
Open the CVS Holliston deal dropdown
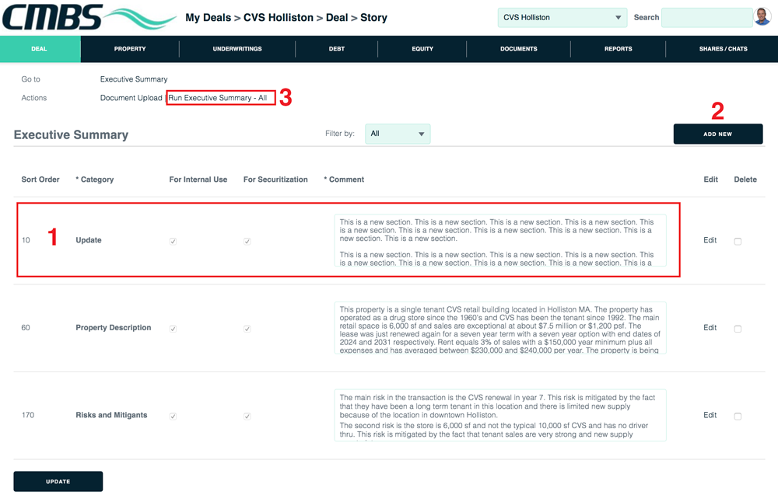click(562, 17)
